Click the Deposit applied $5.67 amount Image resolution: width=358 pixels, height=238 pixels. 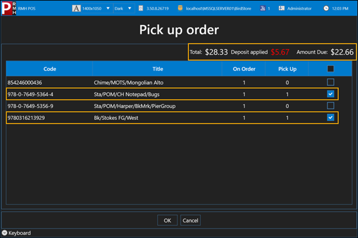coord(280,52)
